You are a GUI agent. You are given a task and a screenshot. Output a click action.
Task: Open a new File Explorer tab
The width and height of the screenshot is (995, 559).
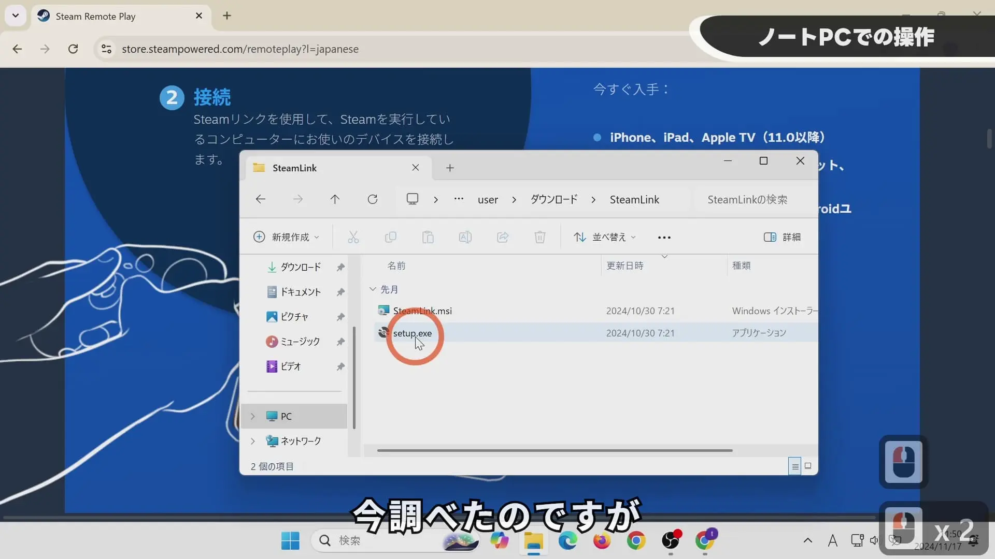450,168
